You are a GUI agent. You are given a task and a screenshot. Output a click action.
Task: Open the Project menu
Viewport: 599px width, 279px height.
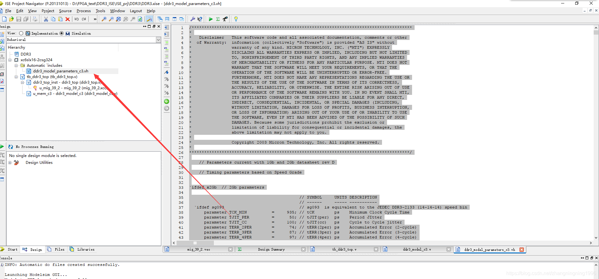coord(48,11)
